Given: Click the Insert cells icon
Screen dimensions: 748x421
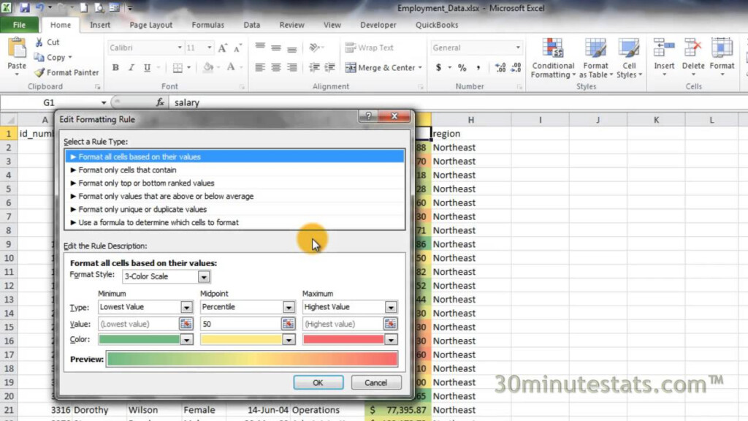Looking at the screenshot, I should tap(664, 49).
